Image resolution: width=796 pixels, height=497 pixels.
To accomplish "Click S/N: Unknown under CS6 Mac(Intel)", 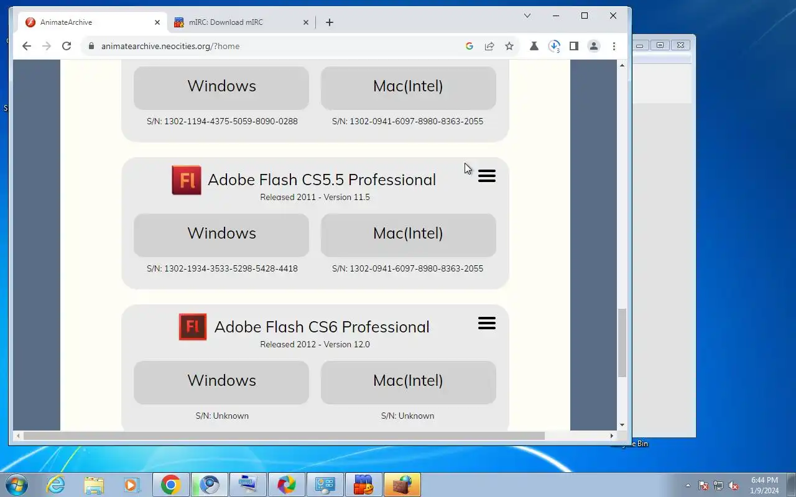I will click(408, 416).
